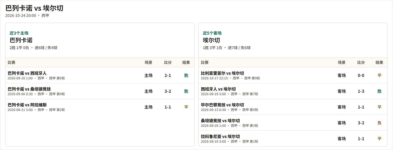Click 主场 in 巴列卡诺 vs 西班牙人 row
The image size is (393, 150).
(x=148, y=75)
